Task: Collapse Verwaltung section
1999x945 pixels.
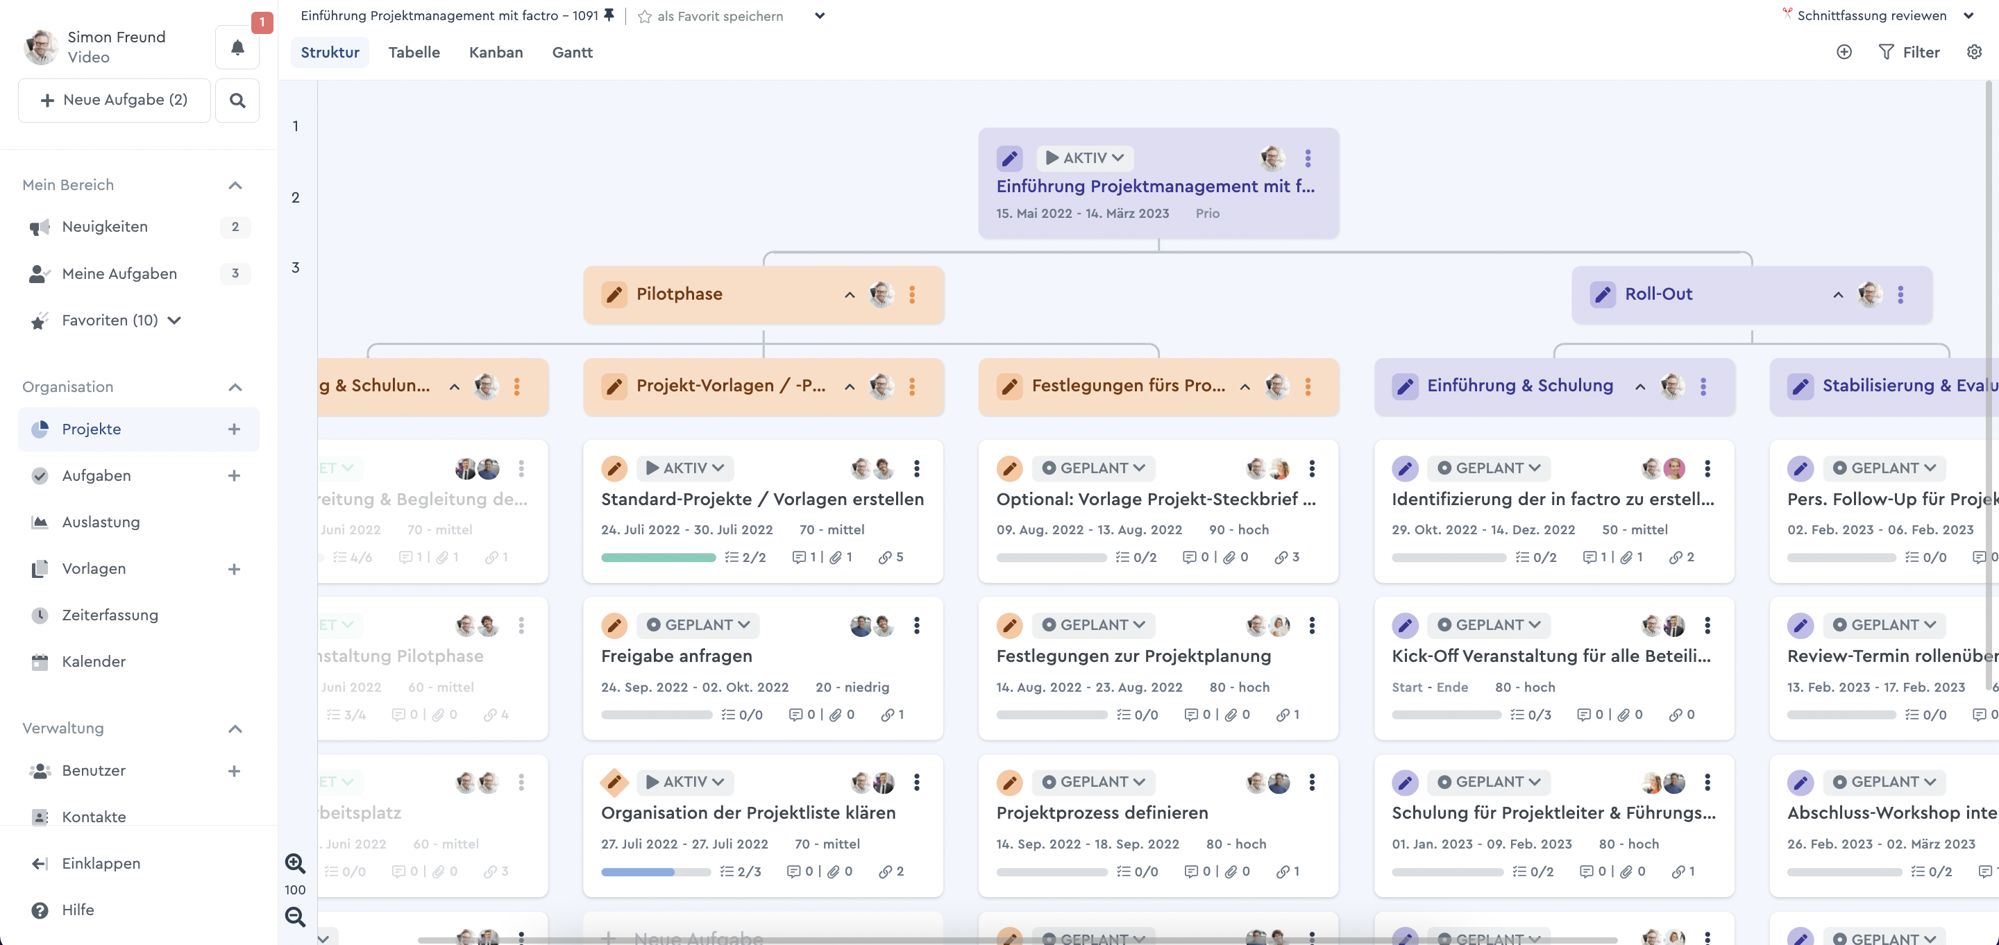Action: (x=235, y=728)
